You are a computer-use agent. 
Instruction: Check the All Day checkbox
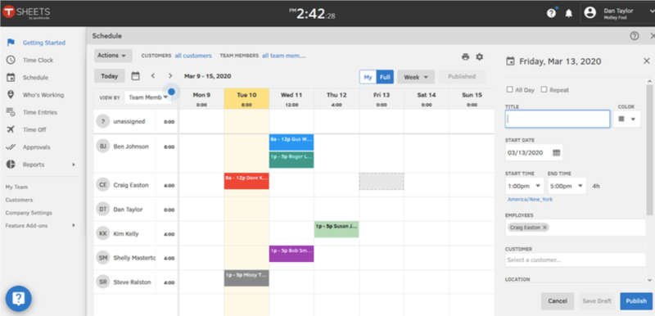tap(509, 90)
